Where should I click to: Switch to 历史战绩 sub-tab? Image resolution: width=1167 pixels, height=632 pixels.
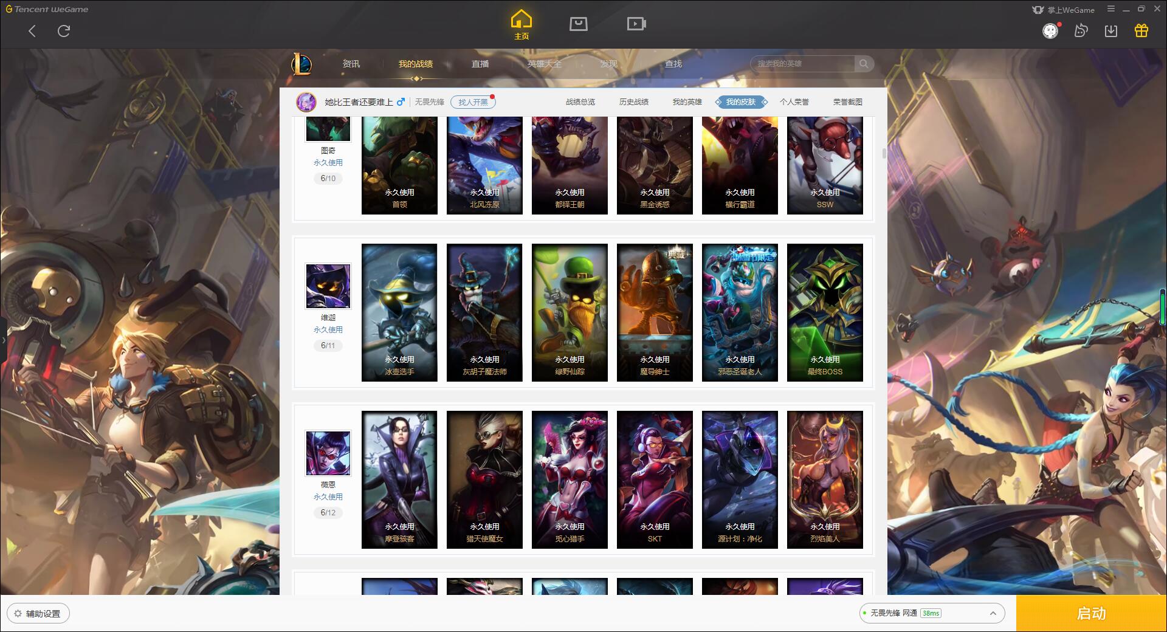pos(634,102)
